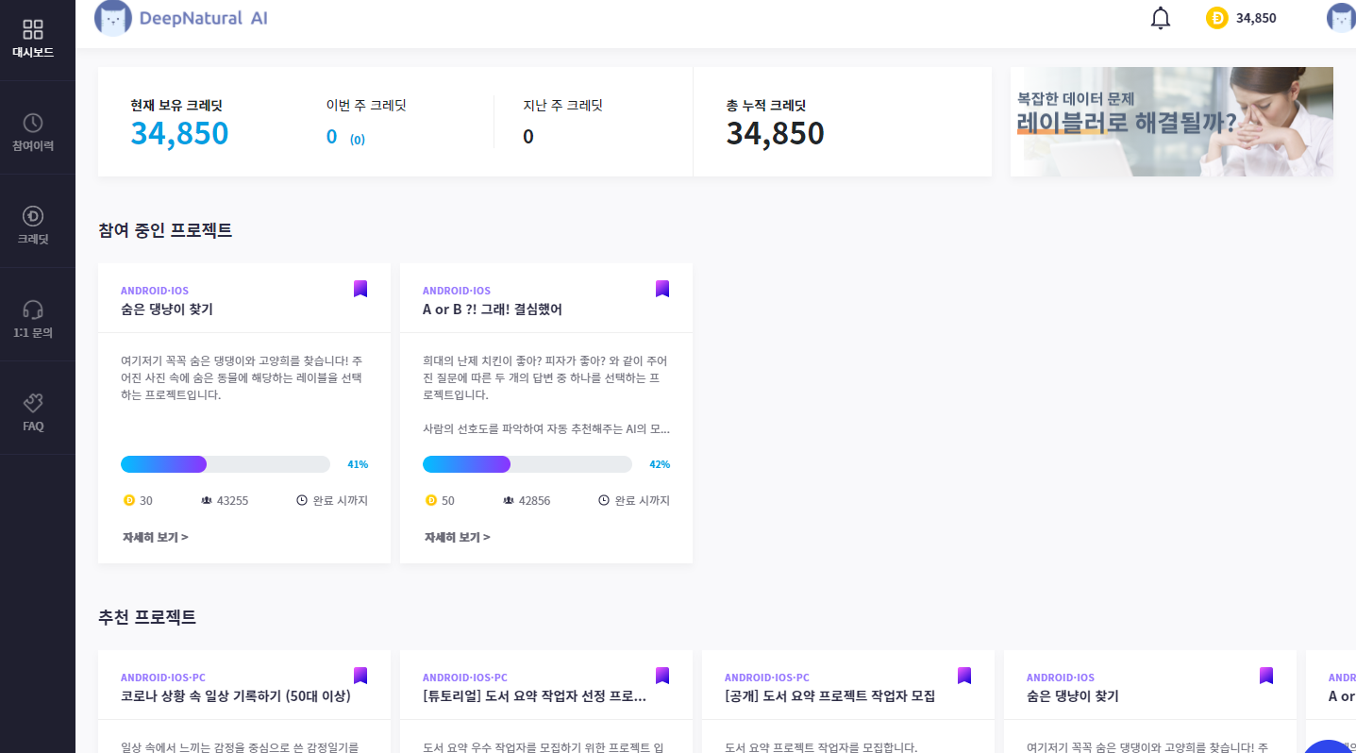Image resolution: width=1356 pixels, height=753 pixels.
Task: Click participant count 42856
Action: click(535, 500)
